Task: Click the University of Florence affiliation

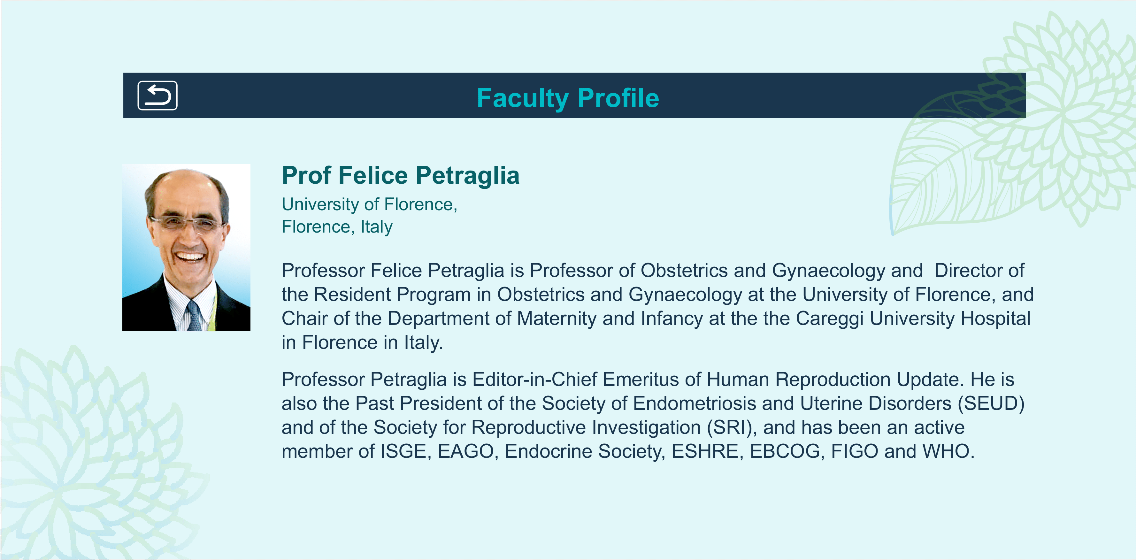Action: [370, 204]
